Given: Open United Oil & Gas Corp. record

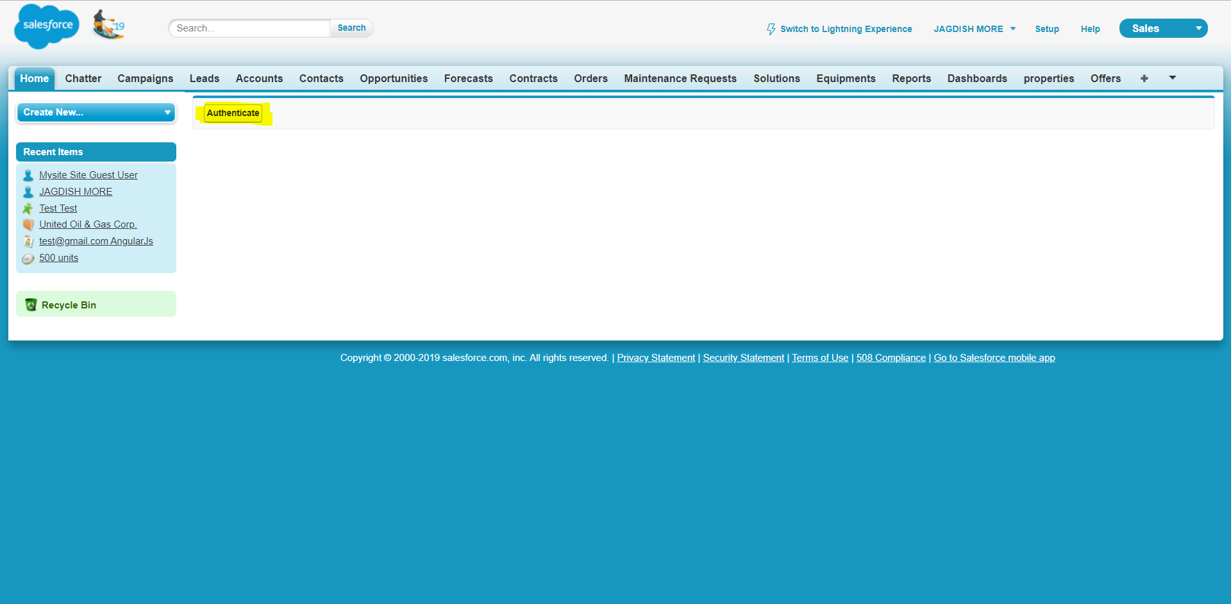Looking at the screenshot, I should pos(88,224).
